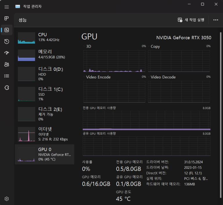Open Startup apps icon in sidebar
Viewport: 223px width, 205px height.
tap(7, 53)
